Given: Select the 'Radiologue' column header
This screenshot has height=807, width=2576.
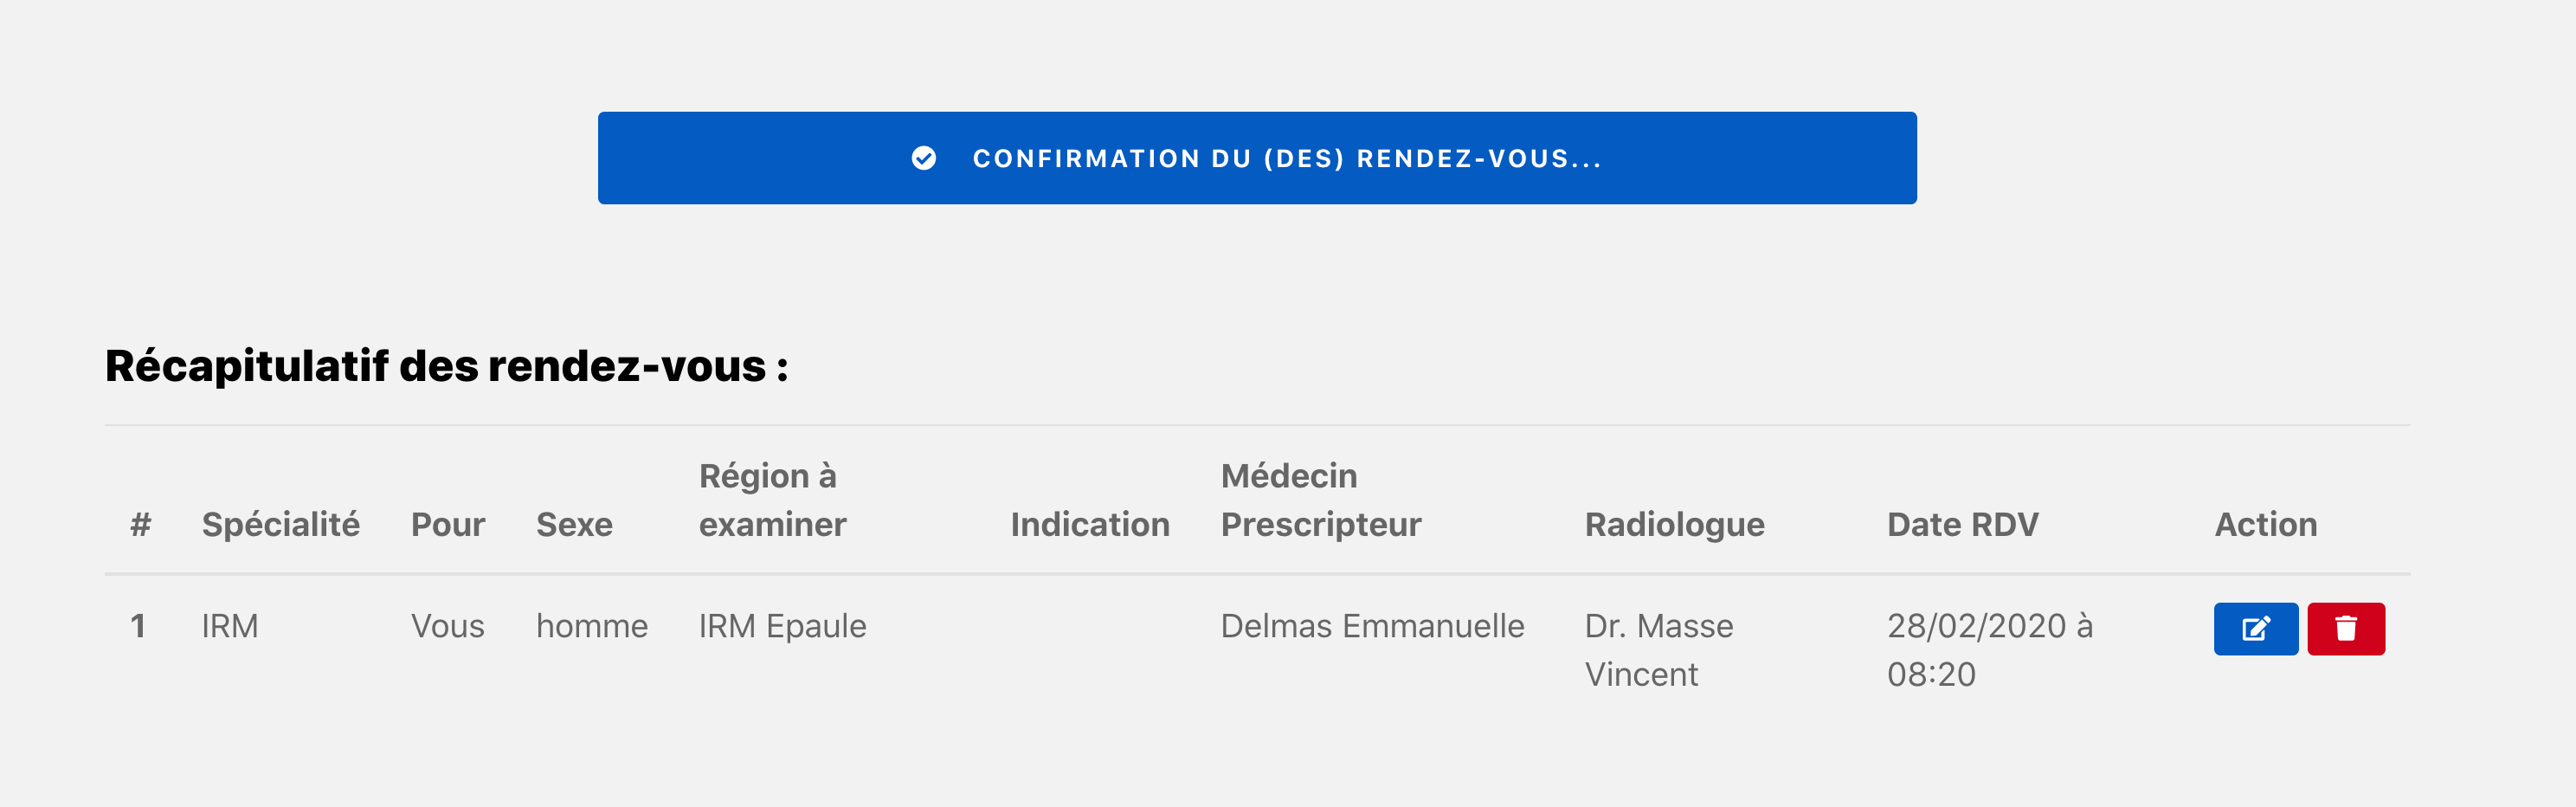Looking at the screenshot, I should pyautogui.click(x=1674, y=524).
